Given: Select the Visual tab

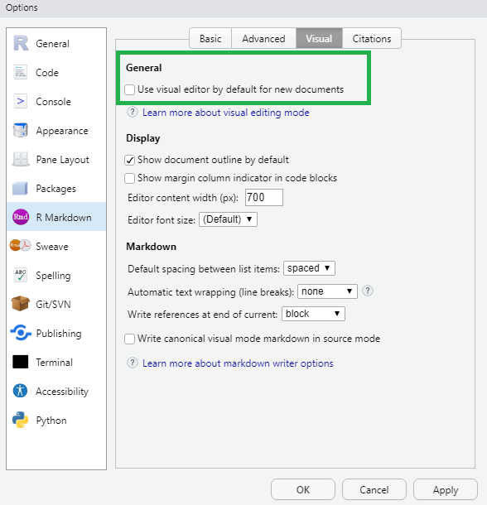Looking at the screenshot, I should click(x=319, y=39).
